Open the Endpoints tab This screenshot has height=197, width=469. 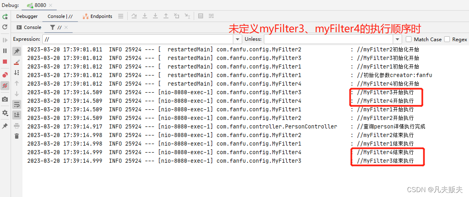click(97, 16)
